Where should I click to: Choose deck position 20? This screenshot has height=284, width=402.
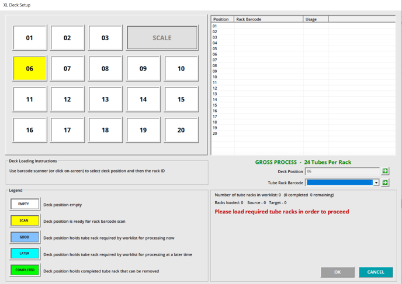tap(181, 130)
